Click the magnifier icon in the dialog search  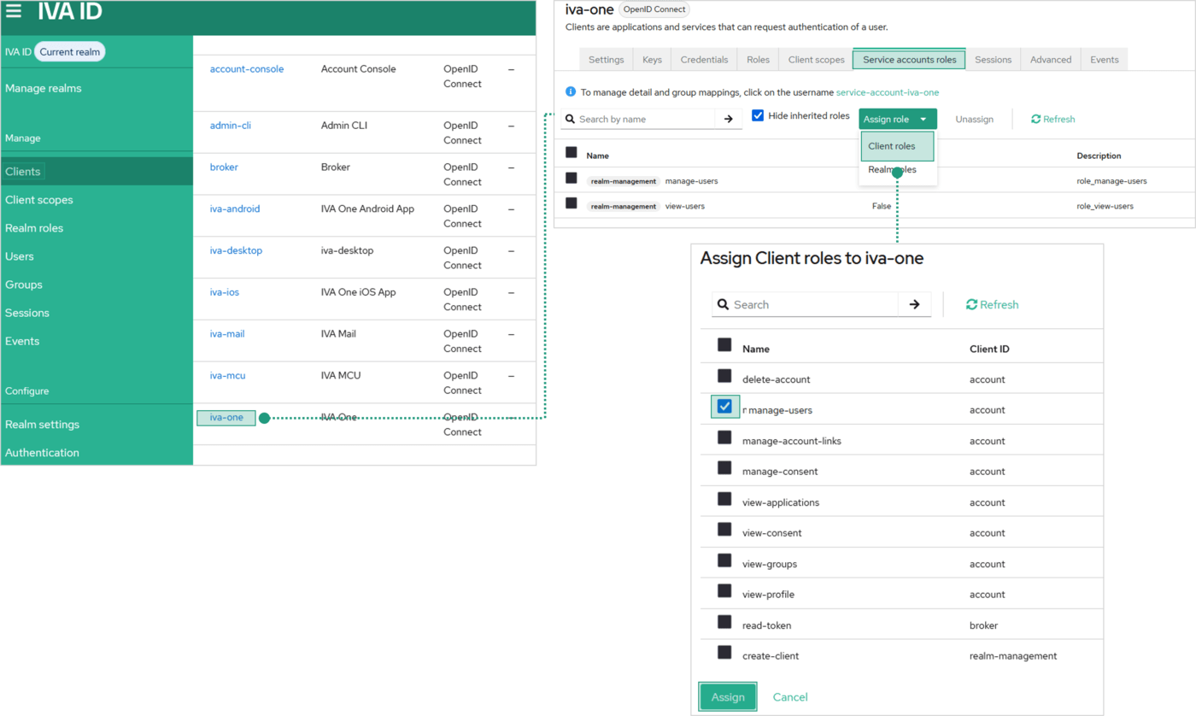(724, 304)
